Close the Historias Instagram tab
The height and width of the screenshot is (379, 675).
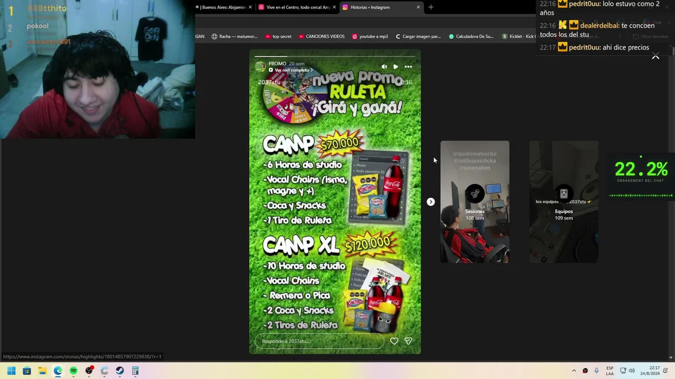[x=418, y=7]
